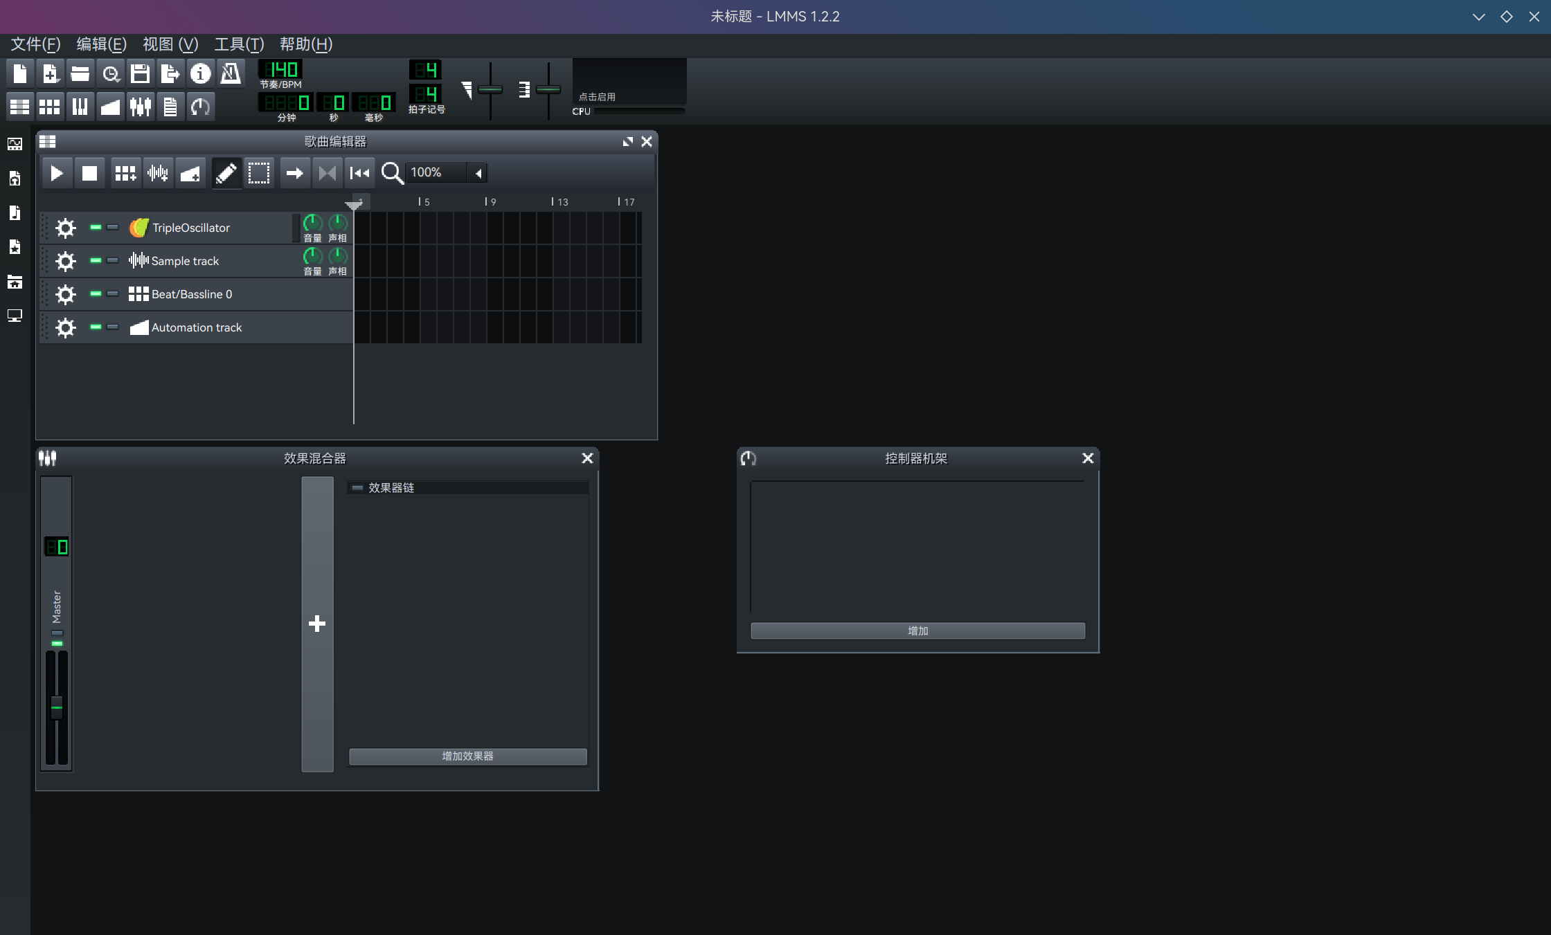
Task: Open the Sample track gear menu
Action: pyautogui.click(x=66, y=261)
